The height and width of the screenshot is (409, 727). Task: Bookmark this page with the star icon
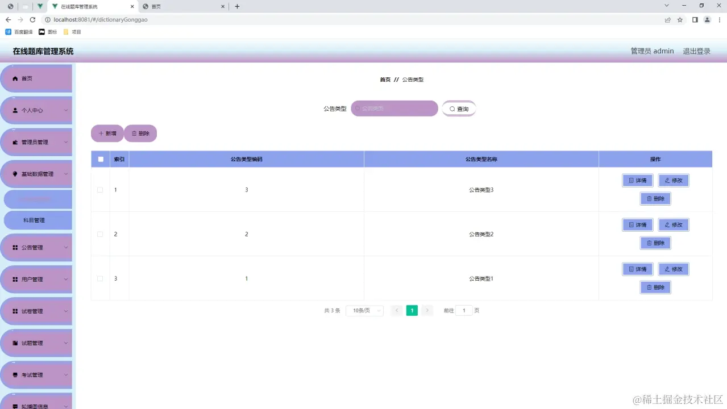coord(680,19)
